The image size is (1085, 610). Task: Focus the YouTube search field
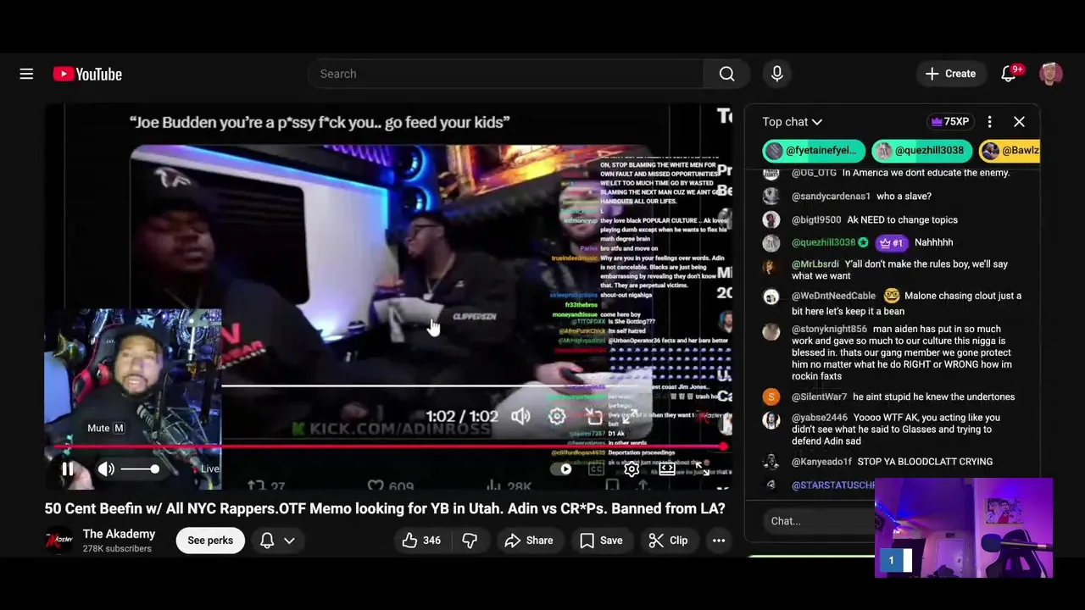(506, 74)
